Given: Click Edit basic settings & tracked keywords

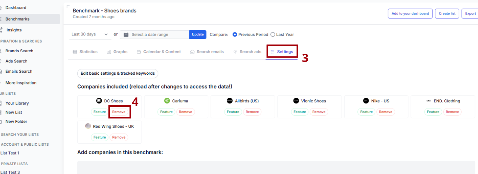Looking at the screenshot, I should [x=118, y=73].
